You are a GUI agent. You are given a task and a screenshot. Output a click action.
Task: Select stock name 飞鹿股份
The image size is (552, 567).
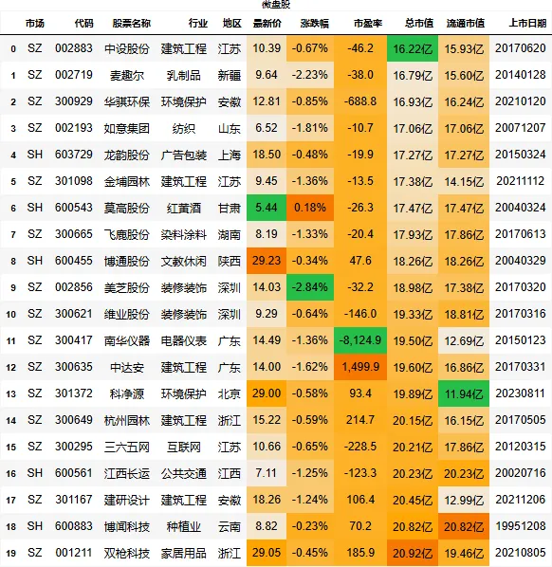(x=127, y=235)
